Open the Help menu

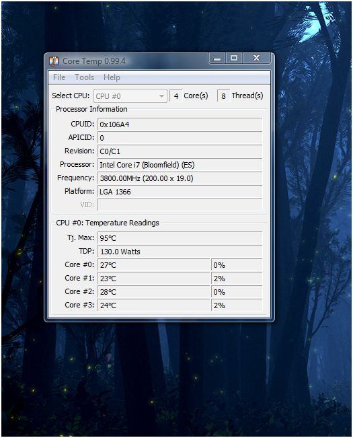(x=112, y=77)
